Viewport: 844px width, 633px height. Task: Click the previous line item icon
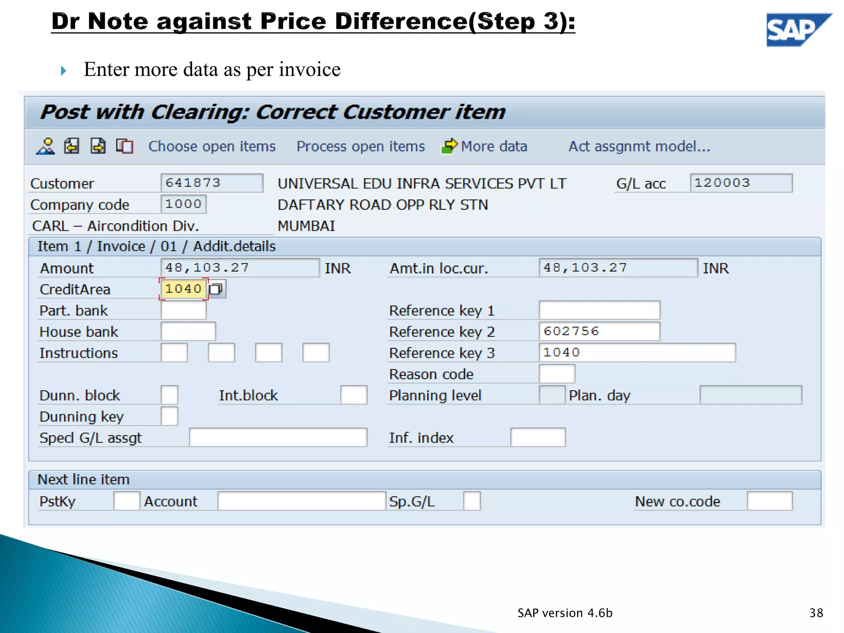[72, 146]
